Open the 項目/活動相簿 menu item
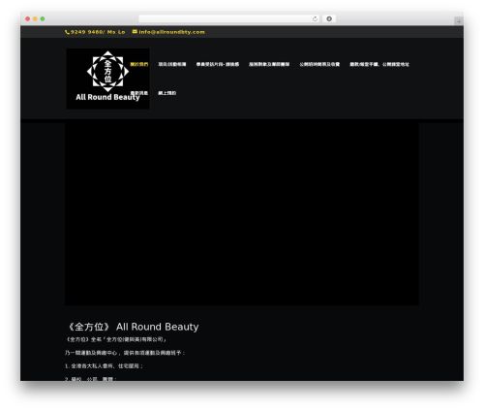This screenshot has width=484, height=410. pos(172,64)
